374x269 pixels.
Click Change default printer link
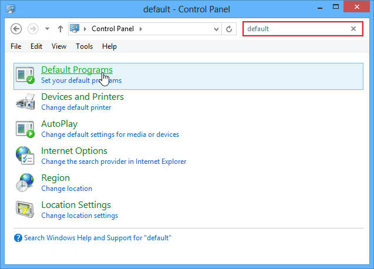[76, 107]
